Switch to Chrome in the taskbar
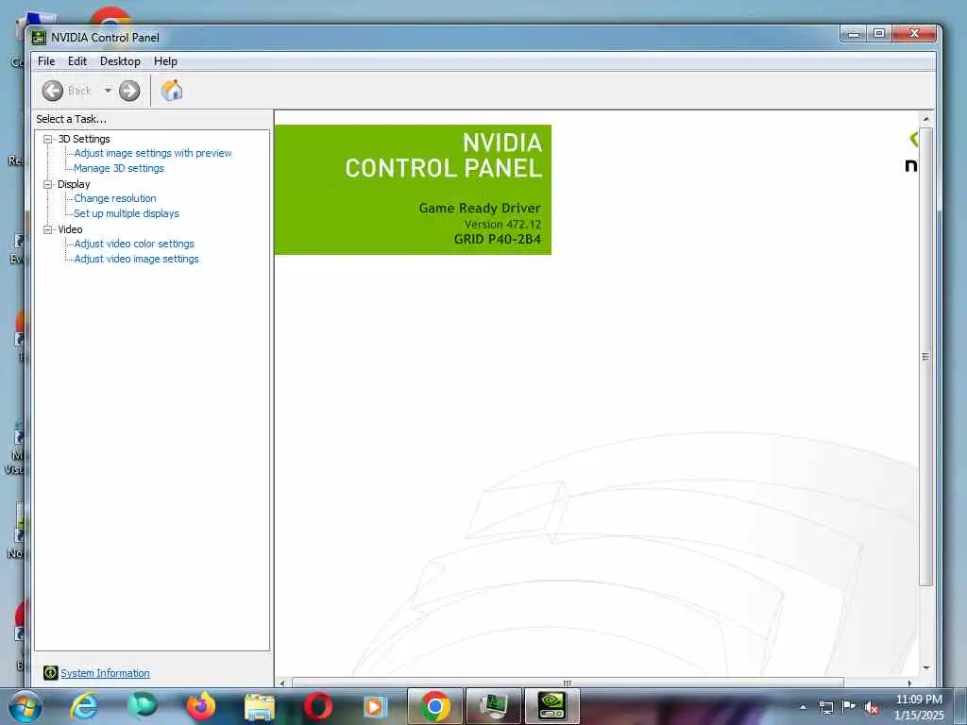 (x=434, y=706)
